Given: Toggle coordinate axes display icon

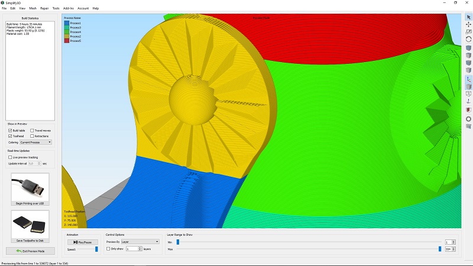Looking at the screenshot, I should pos(468,79).
